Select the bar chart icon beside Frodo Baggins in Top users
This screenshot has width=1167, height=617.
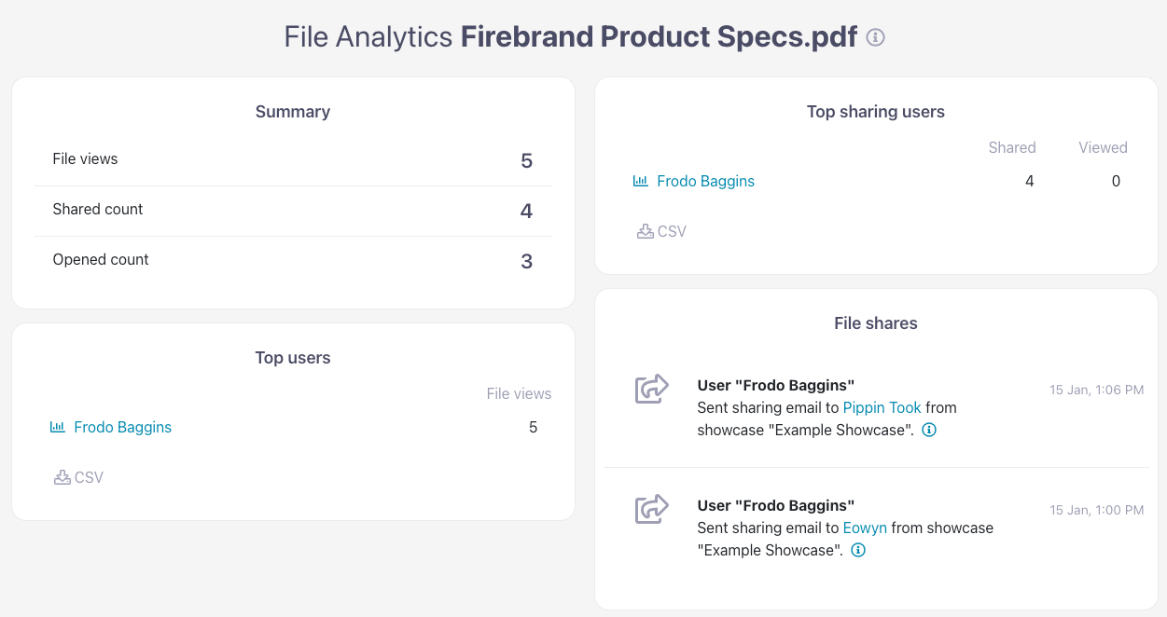[57, 427]
